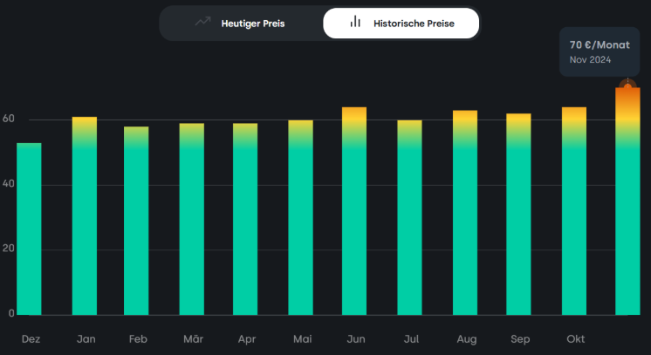651x355 pixels.
Task: Click the 'Nov 2024' tooltip label
Action: click(x=590, y=60)
